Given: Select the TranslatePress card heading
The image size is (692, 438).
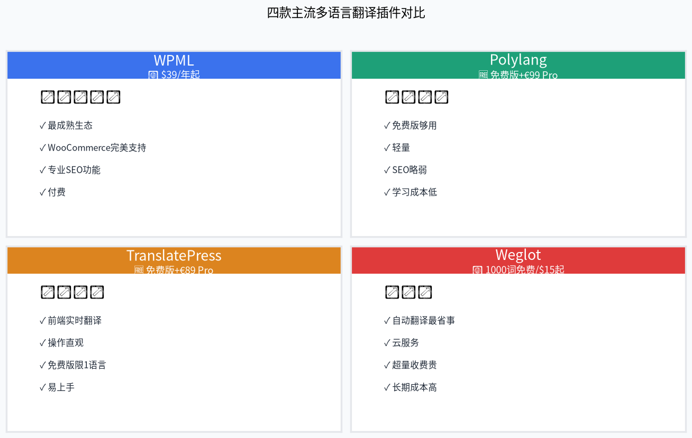Looking at the screenshot, I should click(174, 255).
